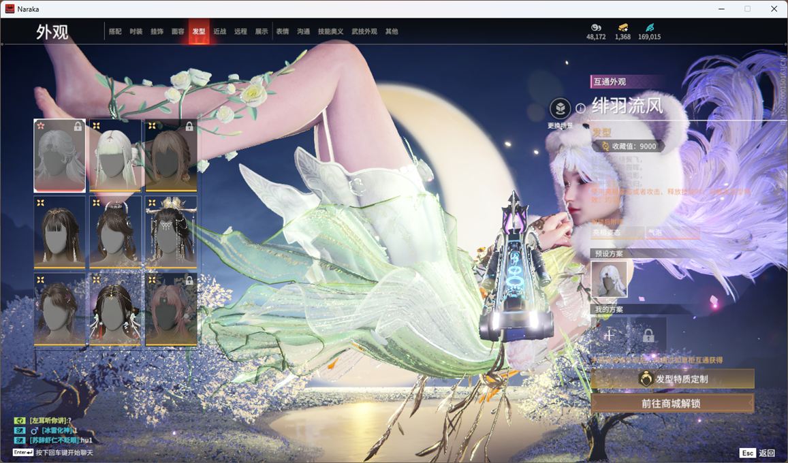
Task: Open the 技能奥义 tab
Action: (331, 31)
